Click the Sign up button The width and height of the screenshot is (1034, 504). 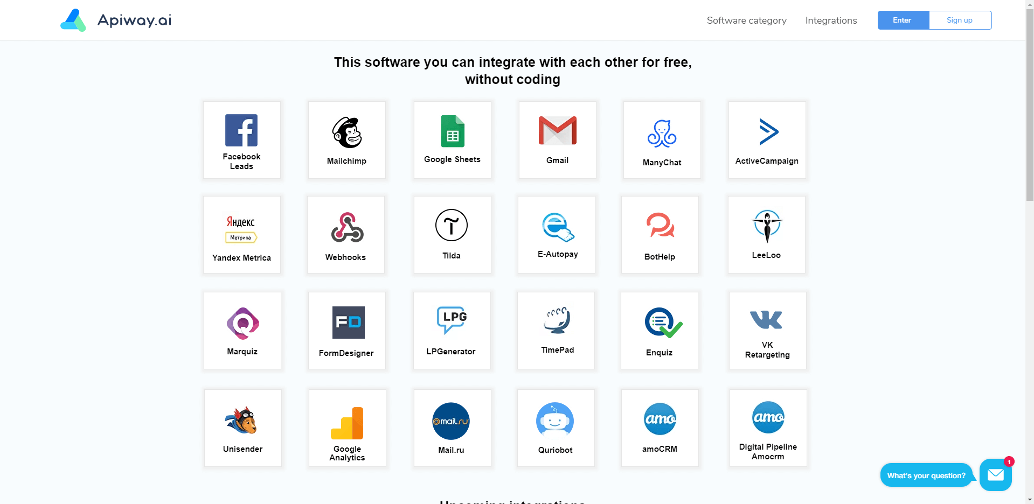click(960, 20)
